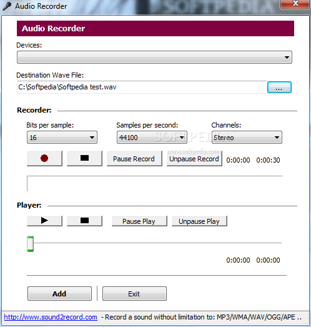Click the microphone icon in the title bar
This screenshot has height=327, width=311.
[x=7, y=6]
